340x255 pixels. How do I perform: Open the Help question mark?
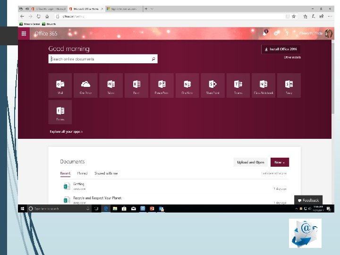click(x=287, y=34)
